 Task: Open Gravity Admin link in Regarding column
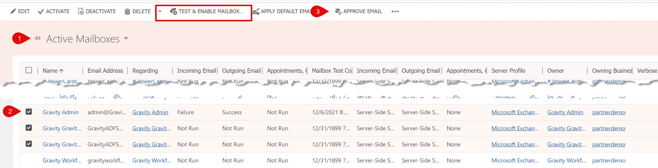click(x=150, y=112)
